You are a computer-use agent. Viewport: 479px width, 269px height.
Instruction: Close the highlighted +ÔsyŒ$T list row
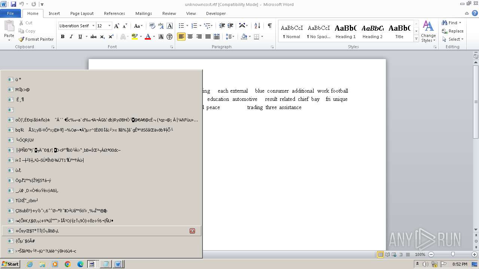pos(192,231)
